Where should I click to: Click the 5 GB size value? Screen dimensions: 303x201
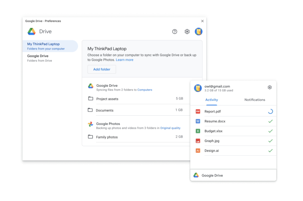pos(179,98)
